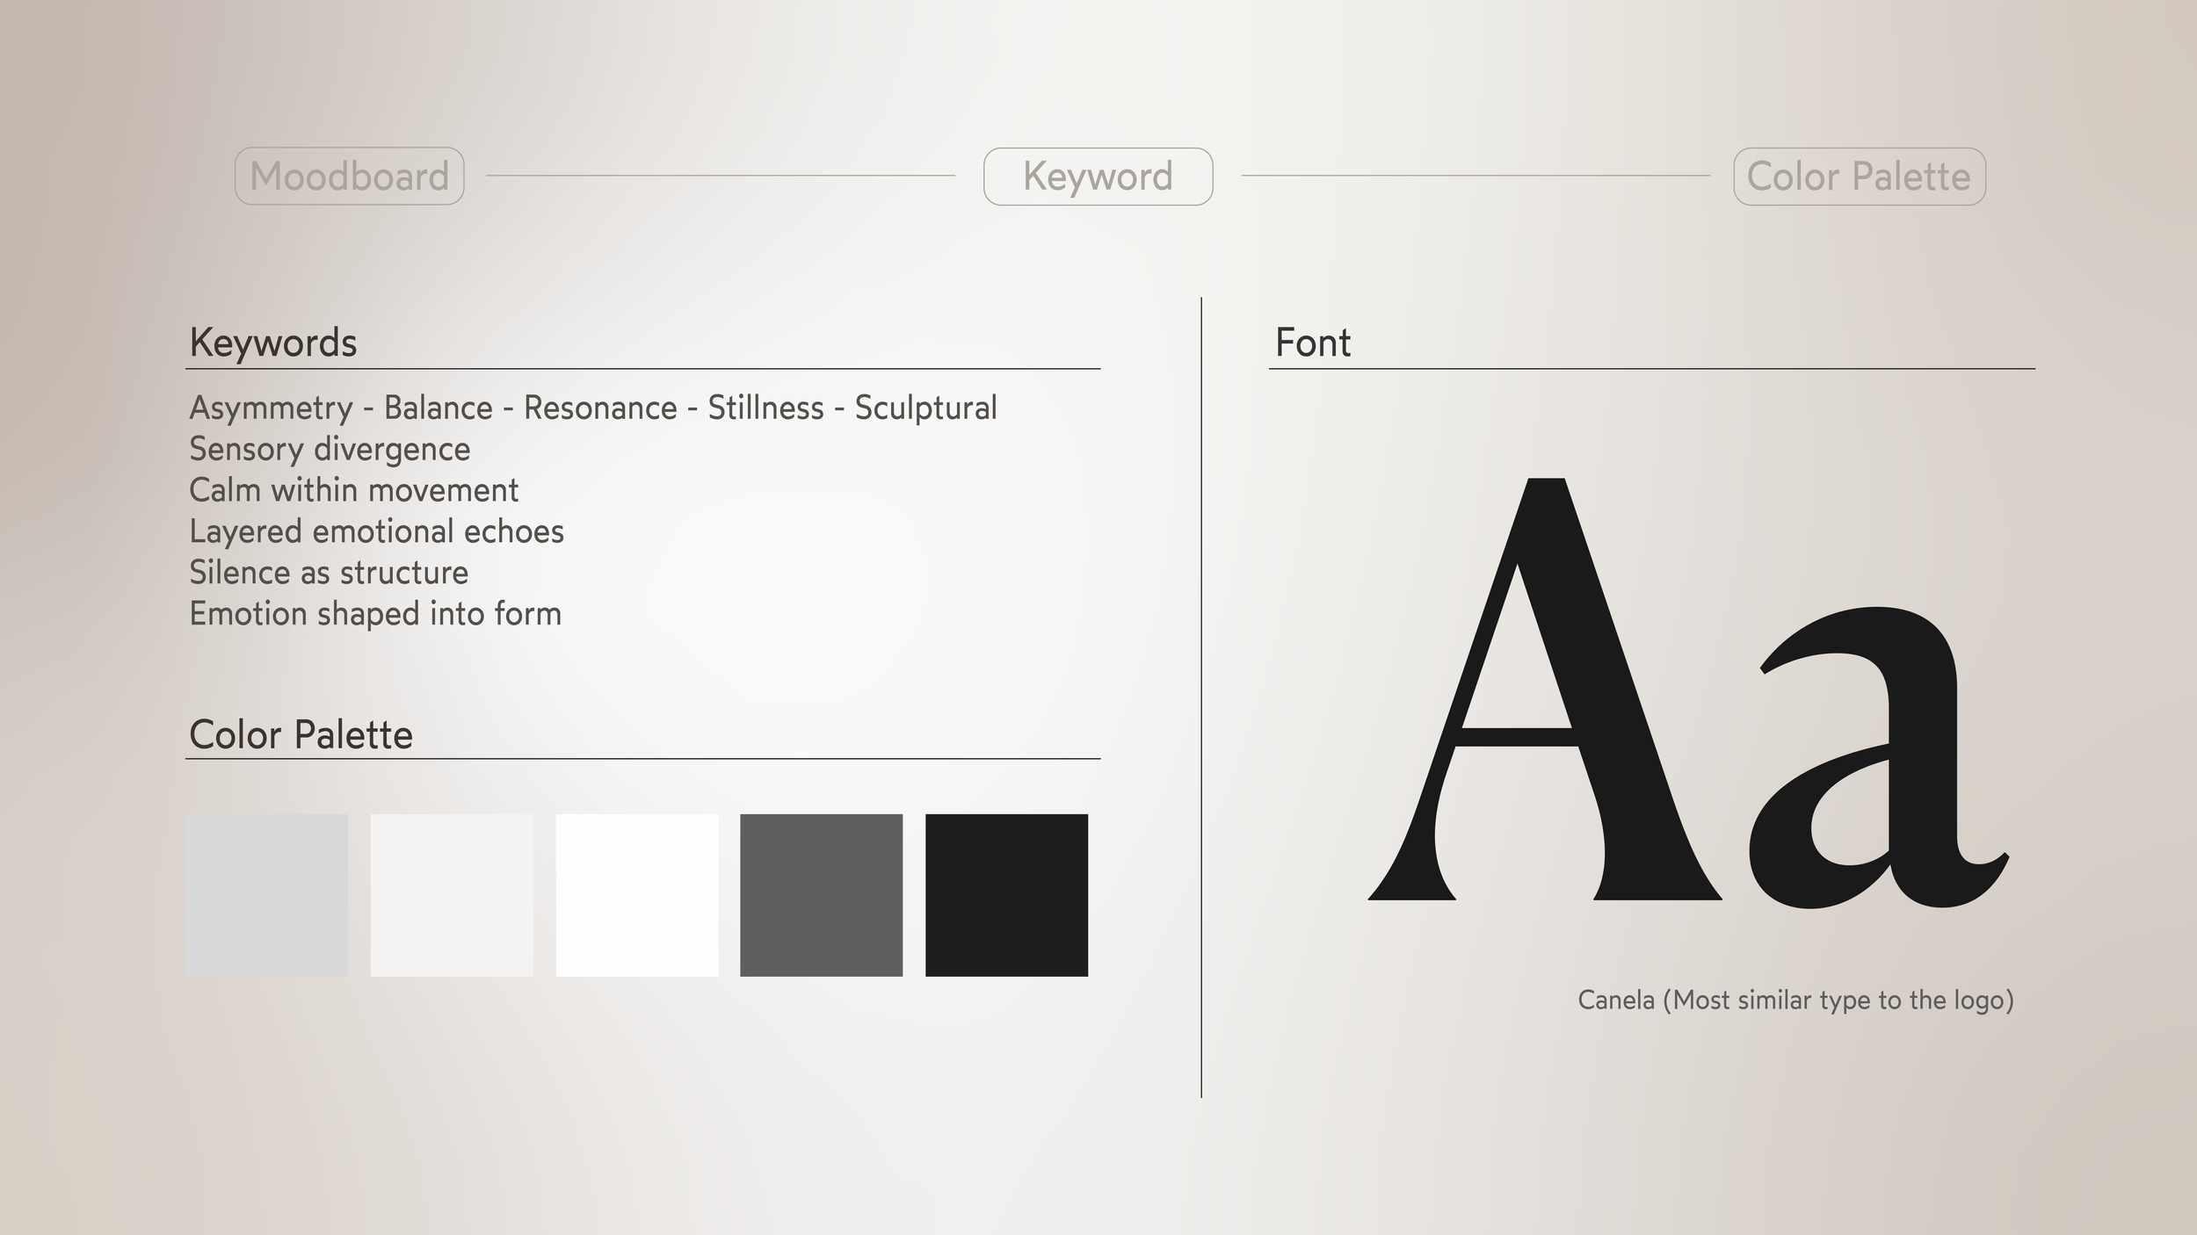2197x1235 pixels.
Task: Open the Moodboard tab
Action: tap(349, 177)
